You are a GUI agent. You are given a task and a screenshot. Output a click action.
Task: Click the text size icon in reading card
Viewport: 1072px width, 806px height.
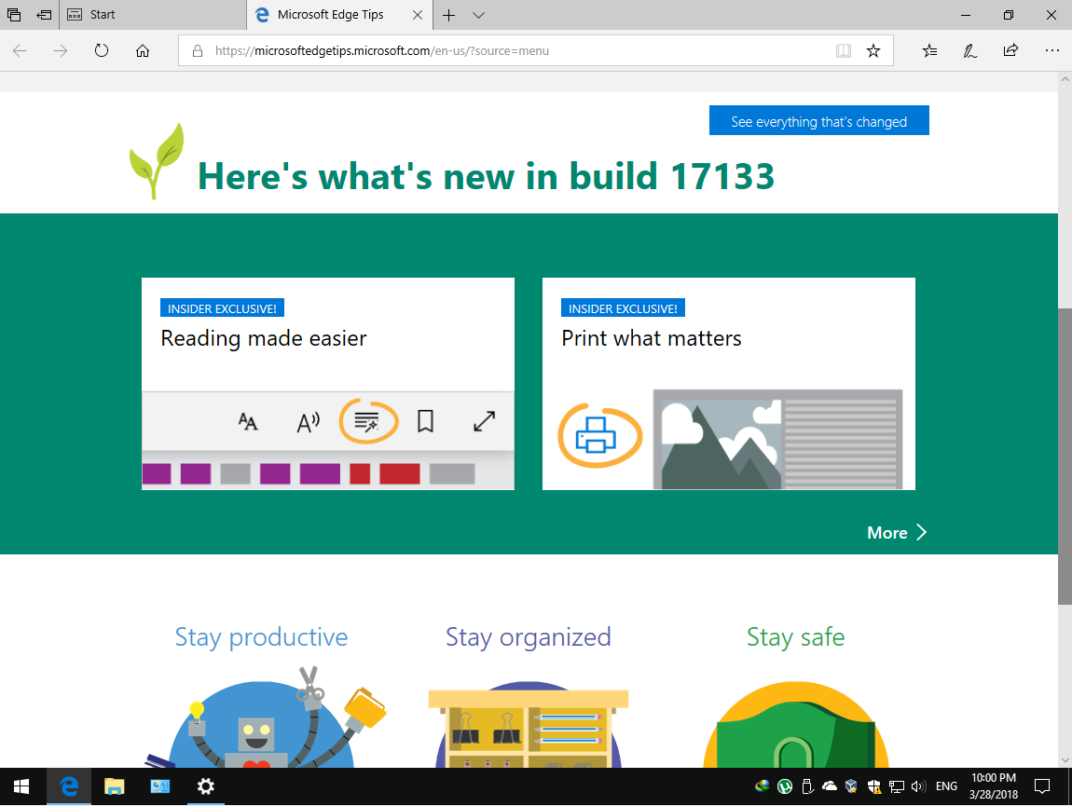(x=247, y=422)
